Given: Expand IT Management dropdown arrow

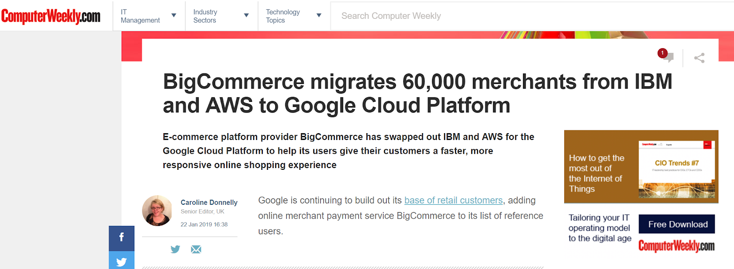Looking at the screenshot, I should click(174, 16).
